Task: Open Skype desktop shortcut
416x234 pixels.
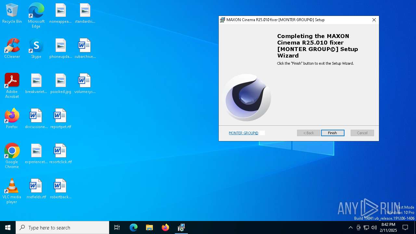Action: pyautogui.click(x=36, y=49)
